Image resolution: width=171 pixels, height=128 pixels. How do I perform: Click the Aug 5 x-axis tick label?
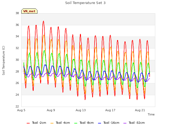(x=21, y=110)
